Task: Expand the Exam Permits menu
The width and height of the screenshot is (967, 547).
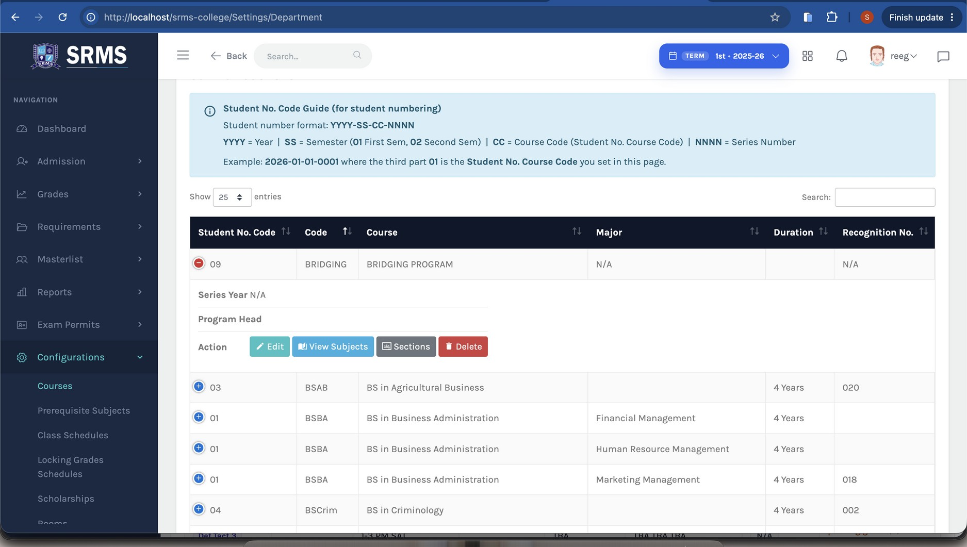Action: click(x=79, y=325)
